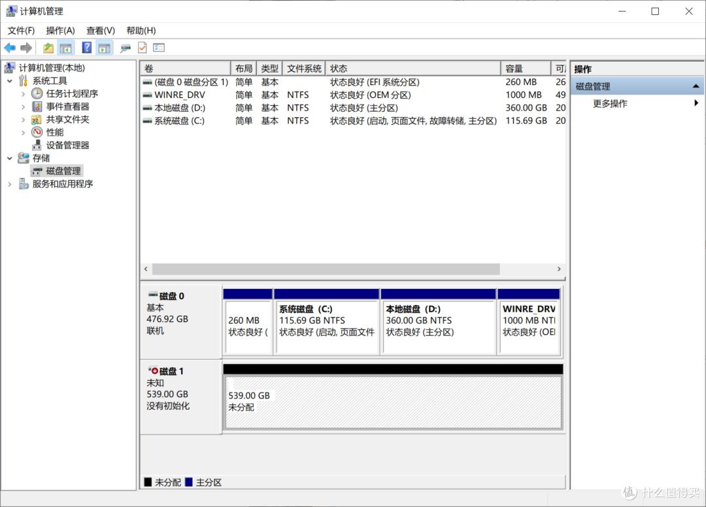Select the 系统工具 tools icon in the tree
The width and height of the screenshot is (706, 507).
point(24,81)
